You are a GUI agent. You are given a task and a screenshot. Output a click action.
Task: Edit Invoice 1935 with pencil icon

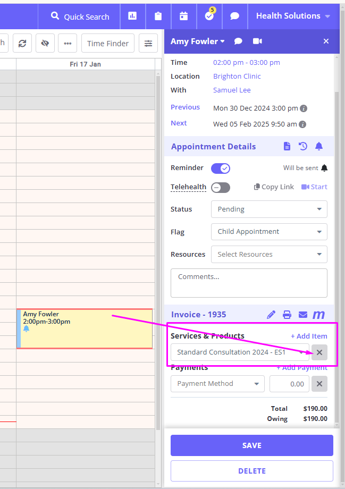[271, 315]
